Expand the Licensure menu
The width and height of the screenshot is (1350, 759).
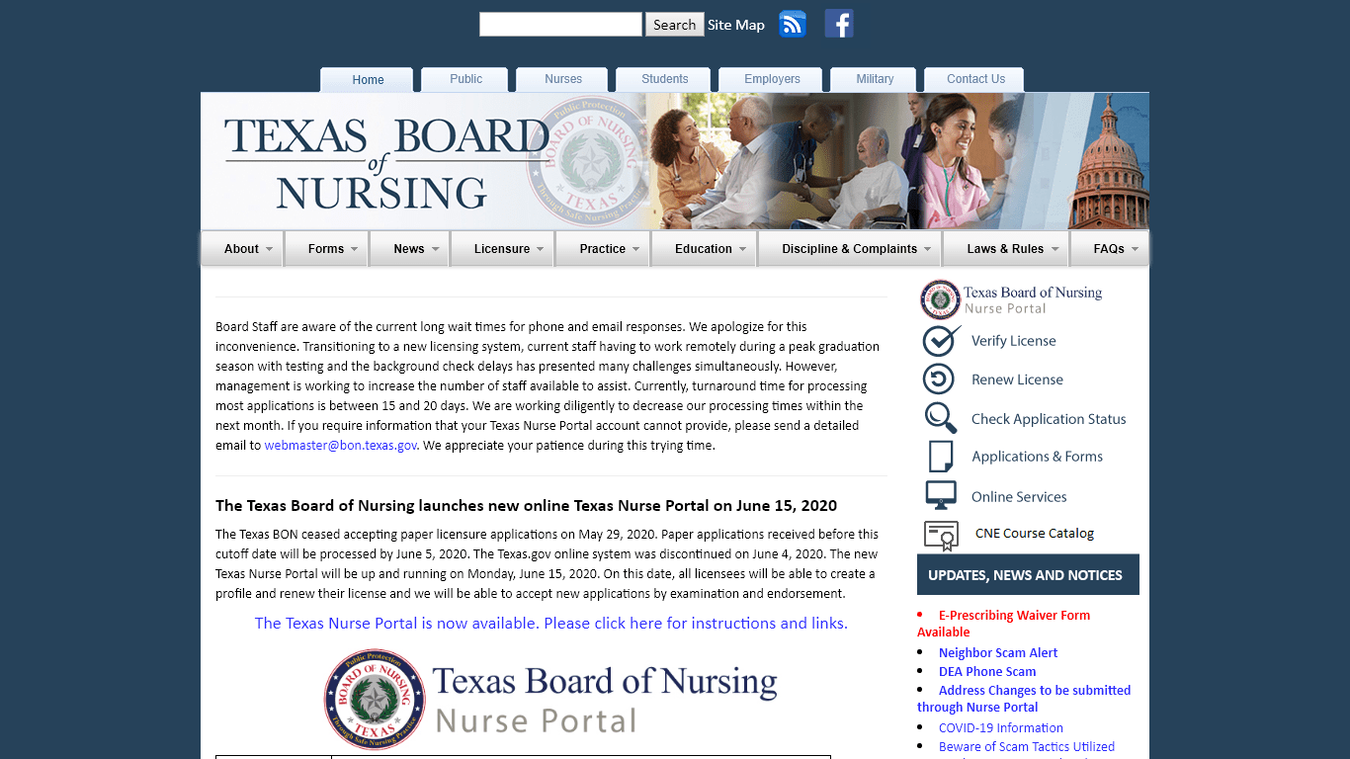click(503, 249)
